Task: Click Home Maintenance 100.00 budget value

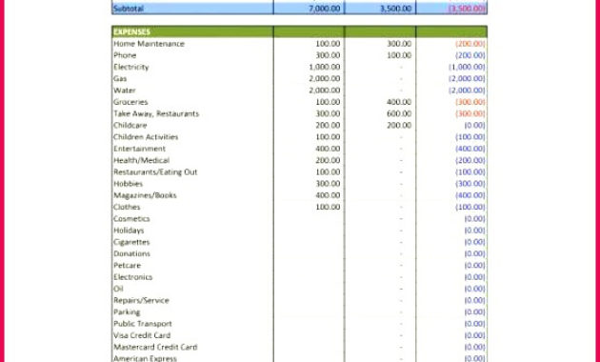Action: 328,44
